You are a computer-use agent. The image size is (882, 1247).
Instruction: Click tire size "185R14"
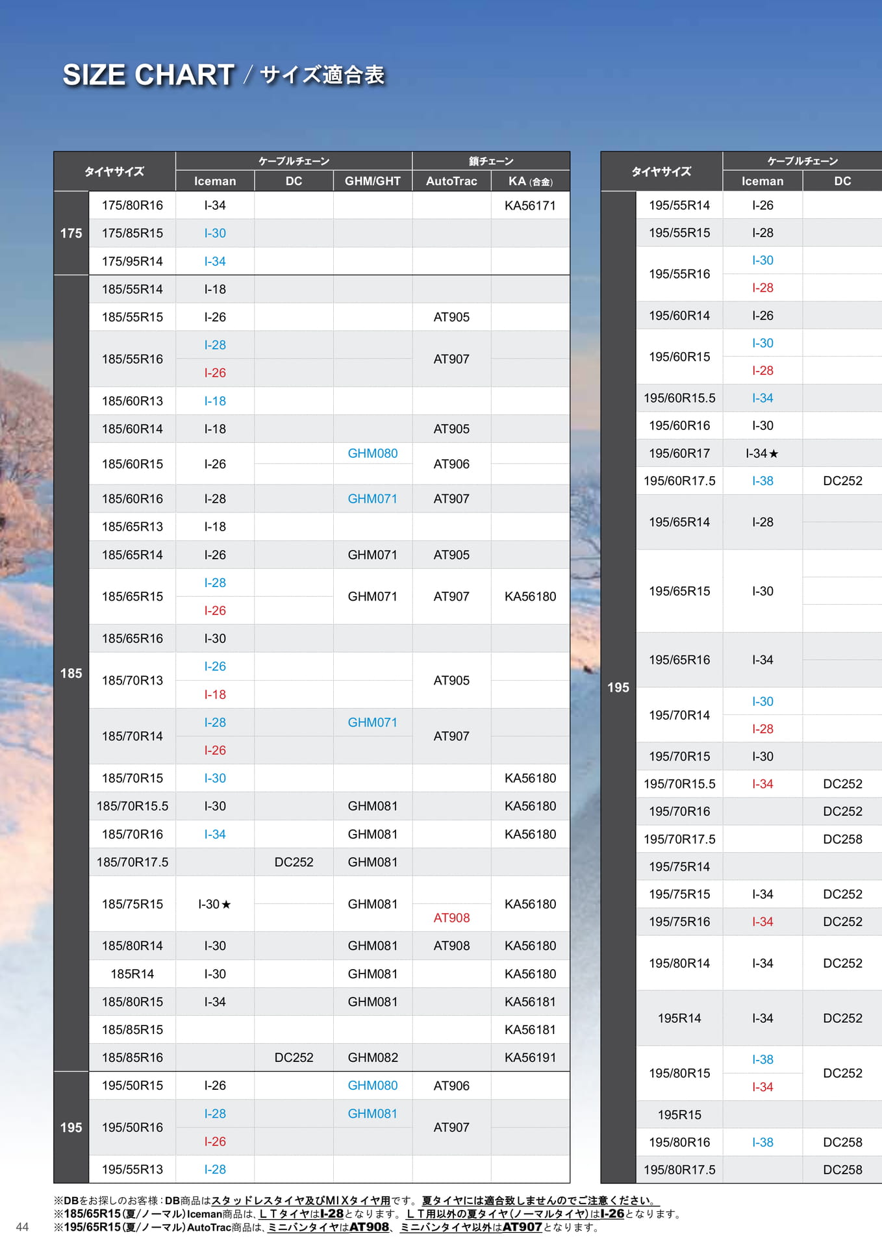tap(132, 974)
